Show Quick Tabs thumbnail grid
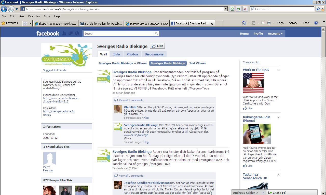Image resolution: width=326 pixels, height=195 pixels. [x=25, y=23]
